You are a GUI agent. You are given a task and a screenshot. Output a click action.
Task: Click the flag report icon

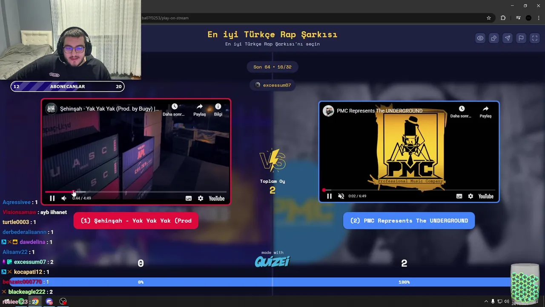tap(521, 38)
